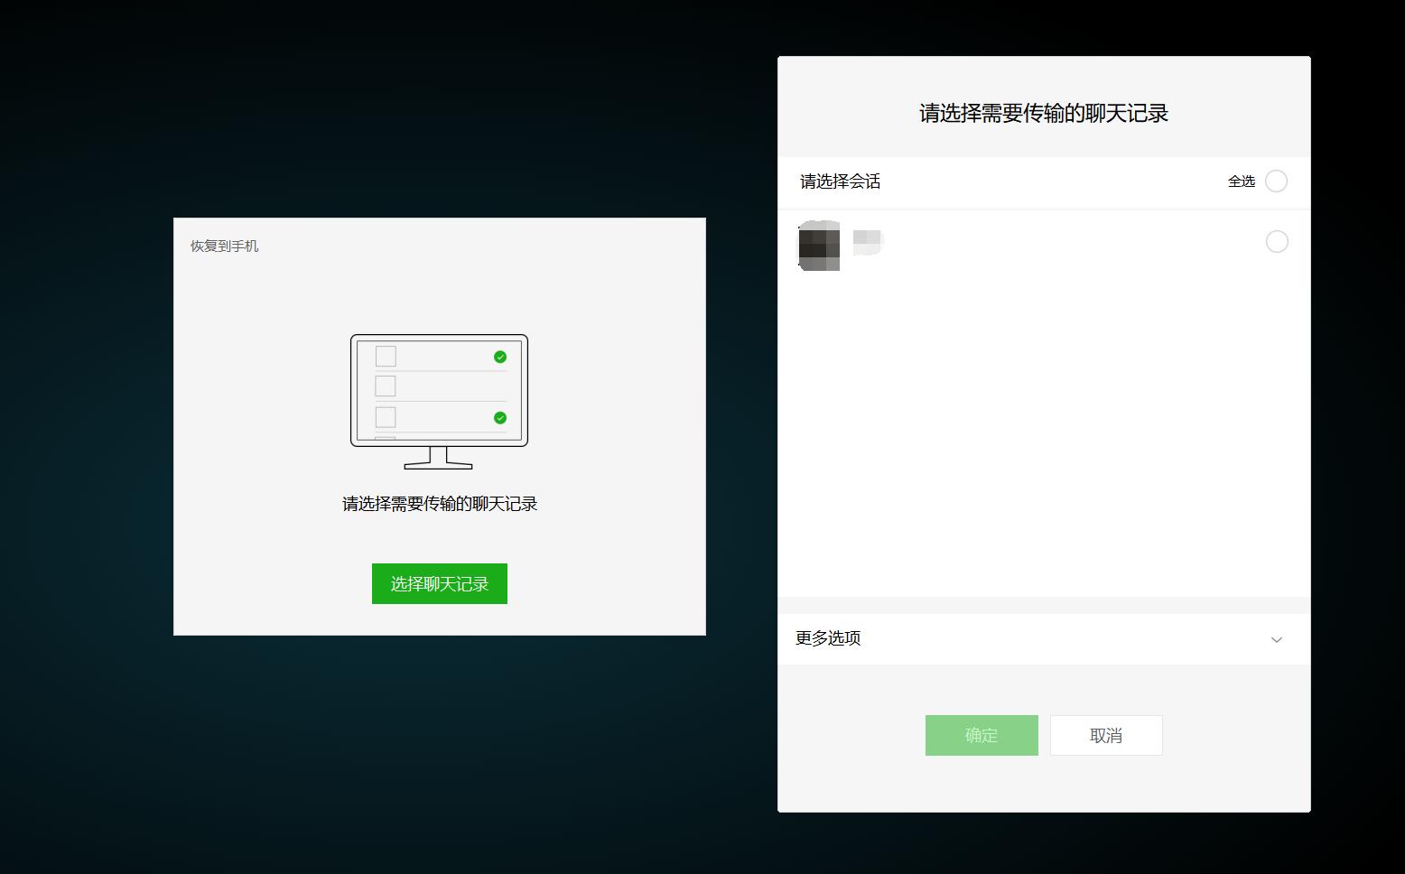Screen dimensions: 1405x874
Task: Click the chevron beside 更多选项
Action: (1277, 639)
